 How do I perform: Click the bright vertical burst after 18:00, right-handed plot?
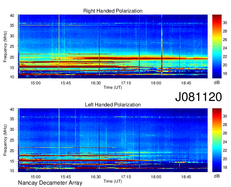pyautogui.click(x=162, y=45)
